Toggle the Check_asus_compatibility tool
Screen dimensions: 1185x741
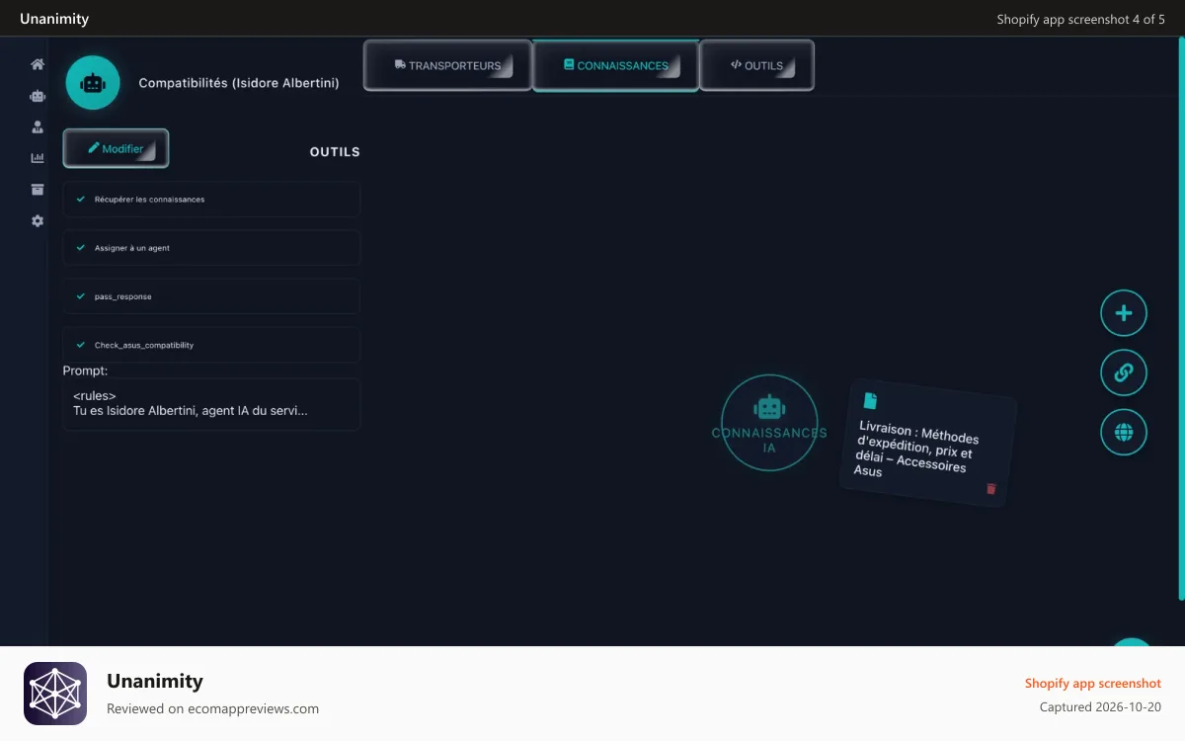[x=211, y=345]
